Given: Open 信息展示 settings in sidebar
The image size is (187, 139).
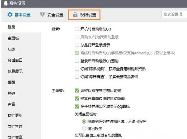Looking at the screenshot, I should pos(15,71).
